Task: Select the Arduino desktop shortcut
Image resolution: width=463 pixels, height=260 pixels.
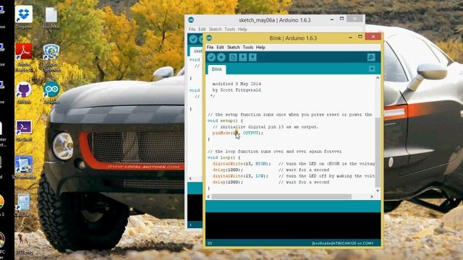Action: point(51,93)
